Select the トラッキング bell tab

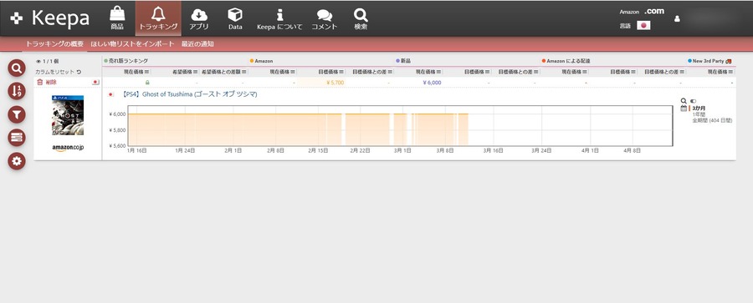tap(158, 18)
